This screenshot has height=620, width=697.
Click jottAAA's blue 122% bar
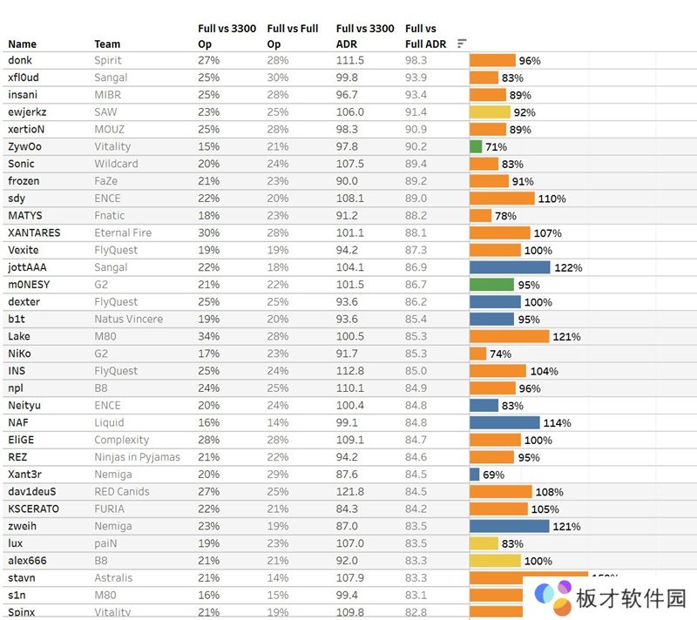[510, 267]
